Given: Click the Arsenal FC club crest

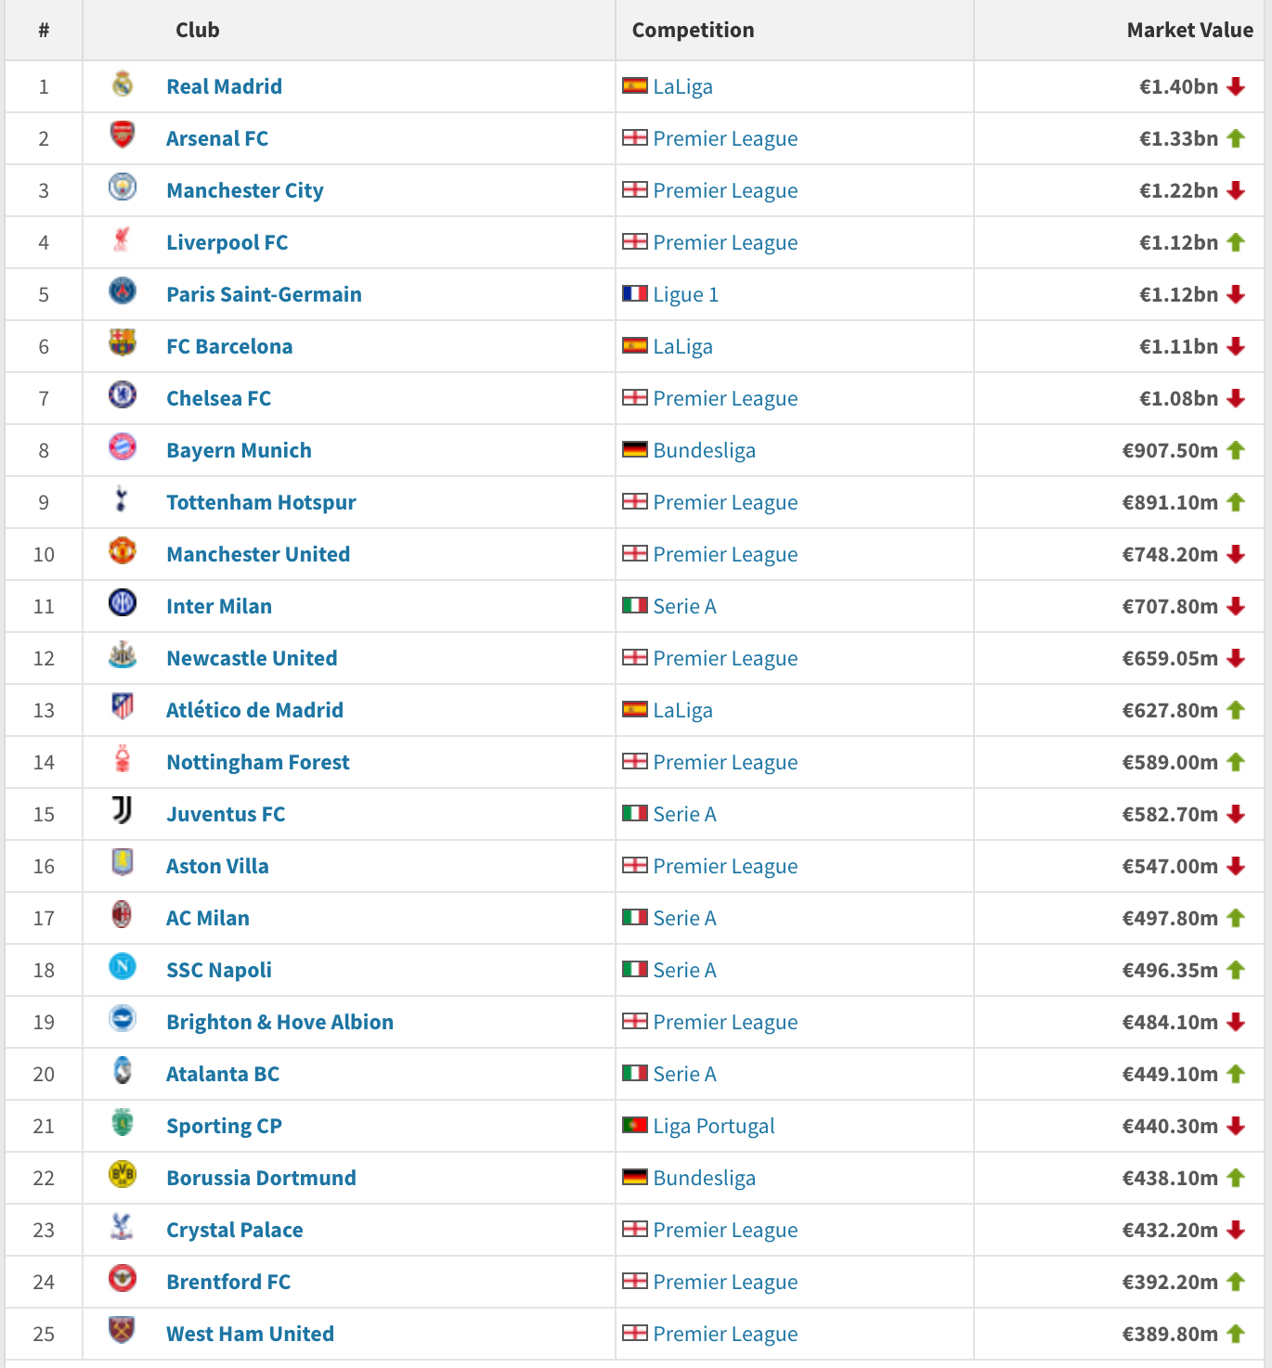Looking at the screenshot, I should (123, 136).
